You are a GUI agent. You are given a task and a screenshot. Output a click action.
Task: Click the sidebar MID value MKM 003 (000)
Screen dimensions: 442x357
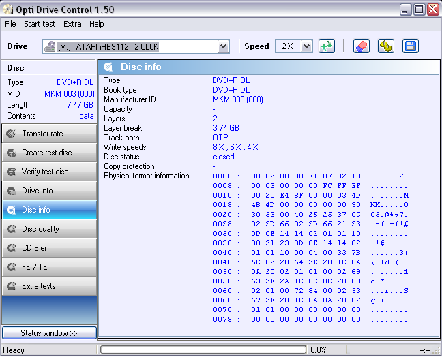[70, 94]
